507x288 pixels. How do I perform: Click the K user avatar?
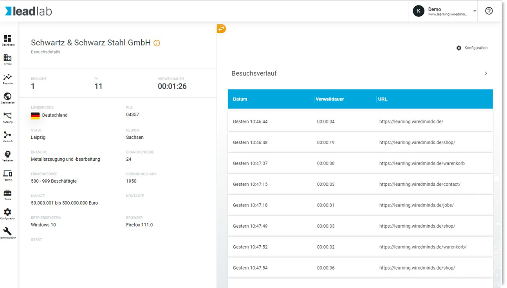(x=419, y=11)
